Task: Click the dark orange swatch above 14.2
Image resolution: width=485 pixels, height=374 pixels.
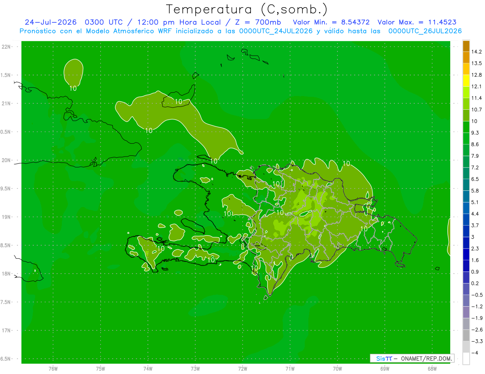Action: (466, 46)
